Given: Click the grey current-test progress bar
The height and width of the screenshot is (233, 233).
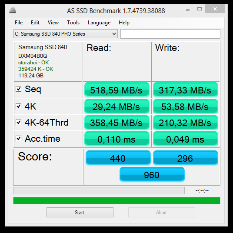Looking at the screenshot, I should pyautogui.click(x=99, y=191).
